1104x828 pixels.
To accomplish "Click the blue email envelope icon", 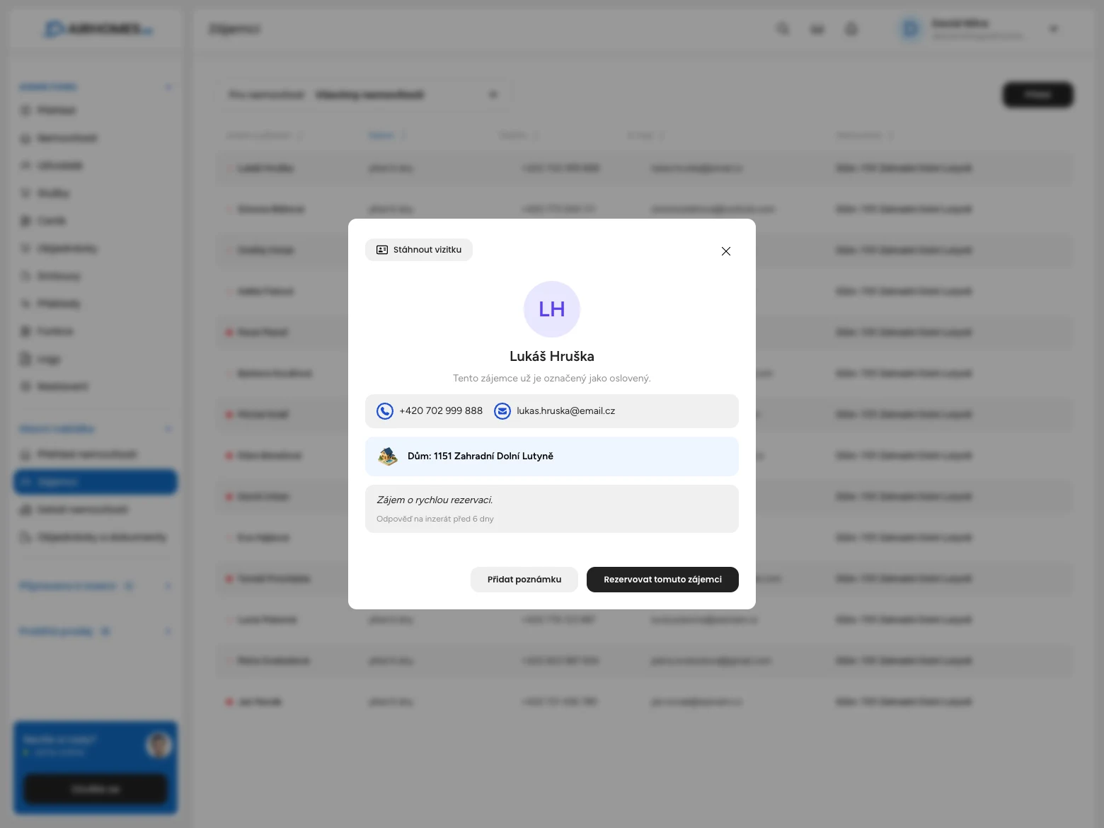I will pos(502,411).
